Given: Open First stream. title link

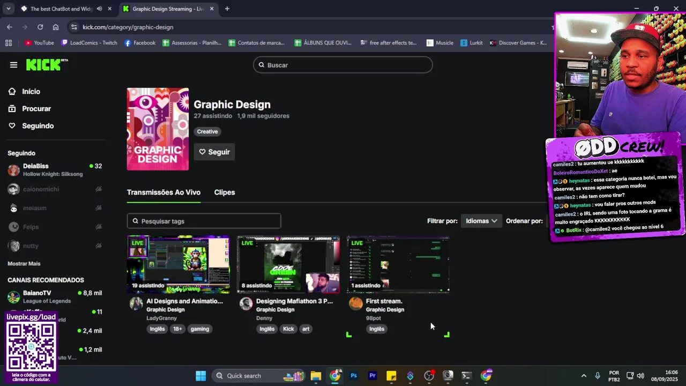Looking at the screenshot, I should 384,301.
